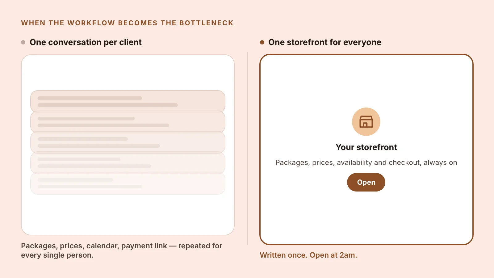Click the 'One conversation per client' heading
494x278 pixels.
click(86, 42)
